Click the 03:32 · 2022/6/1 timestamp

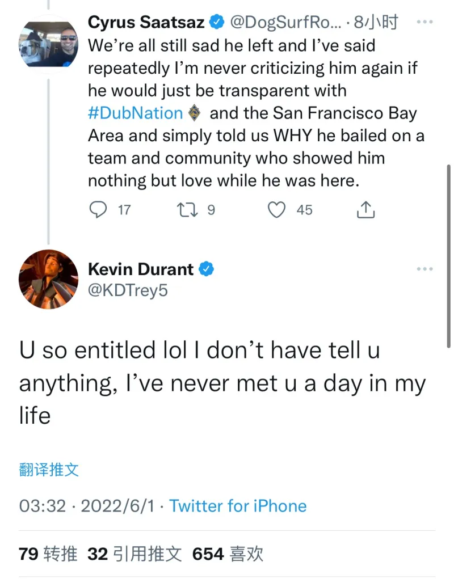(86, 506)
